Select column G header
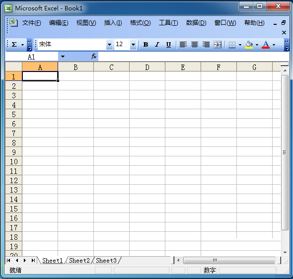This screenshot has height=279, width=293. click(x=254, y=67)
